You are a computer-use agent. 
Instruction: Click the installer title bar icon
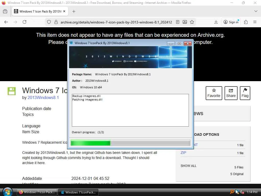[71, 43]
